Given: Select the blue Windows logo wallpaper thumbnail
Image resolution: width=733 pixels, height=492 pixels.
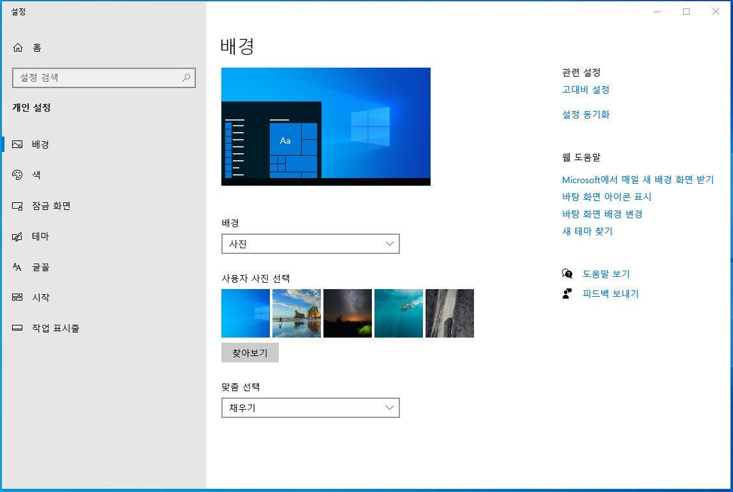Looking at the screenshot, I should (246, 313).
